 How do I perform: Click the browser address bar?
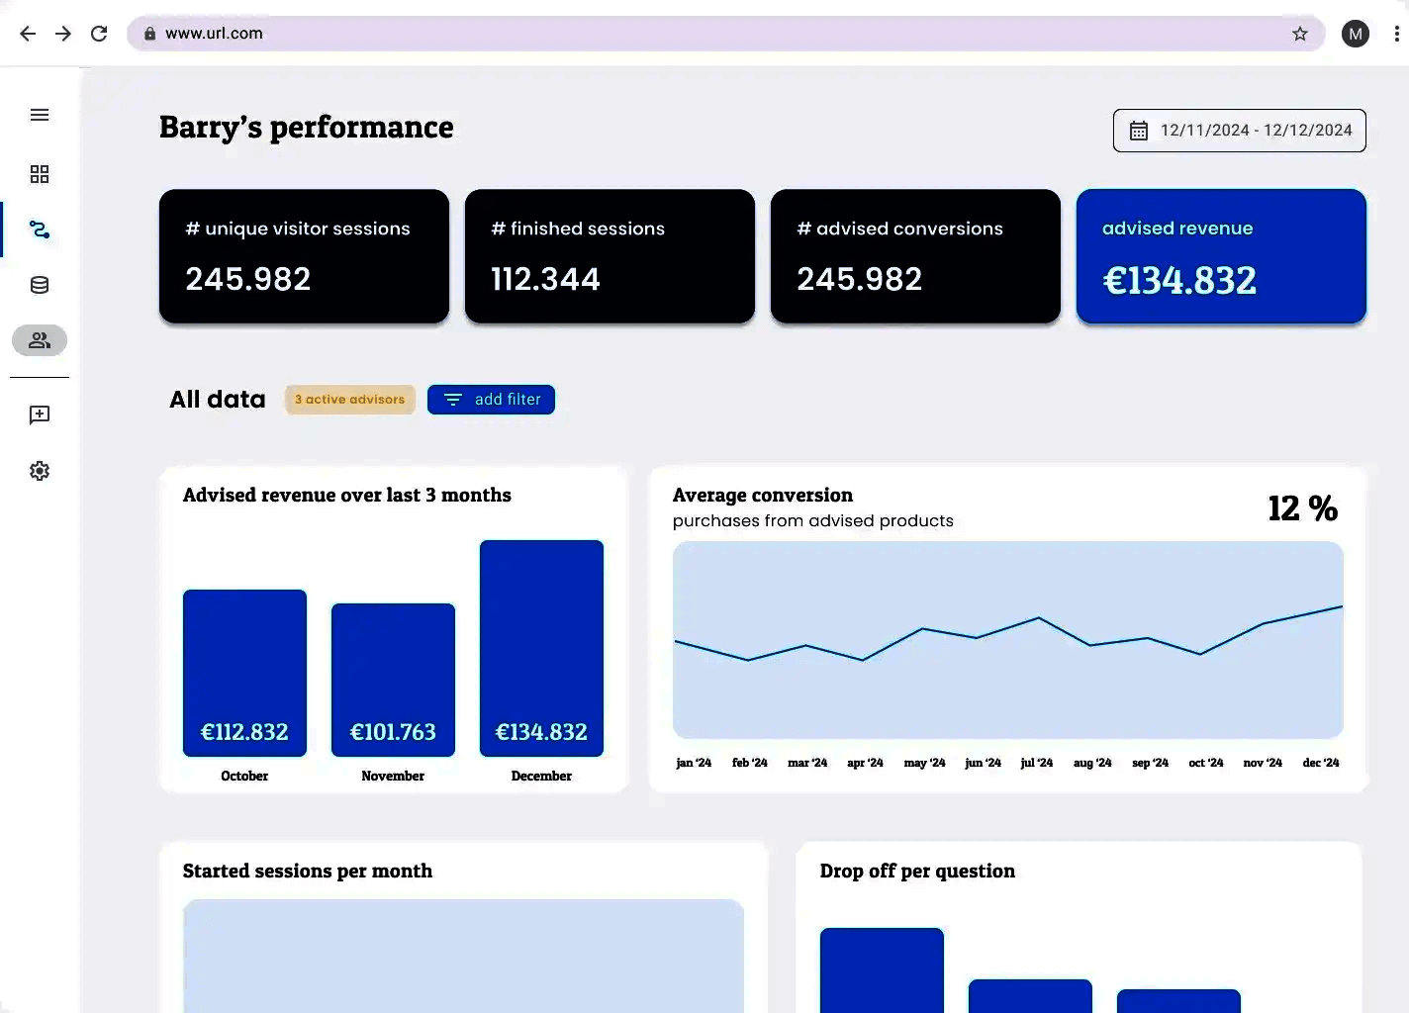[x=693, y=34]
